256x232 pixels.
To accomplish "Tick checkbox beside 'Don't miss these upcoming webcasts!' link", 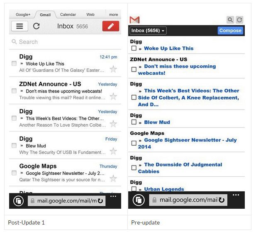I will (x=134, y=70).
